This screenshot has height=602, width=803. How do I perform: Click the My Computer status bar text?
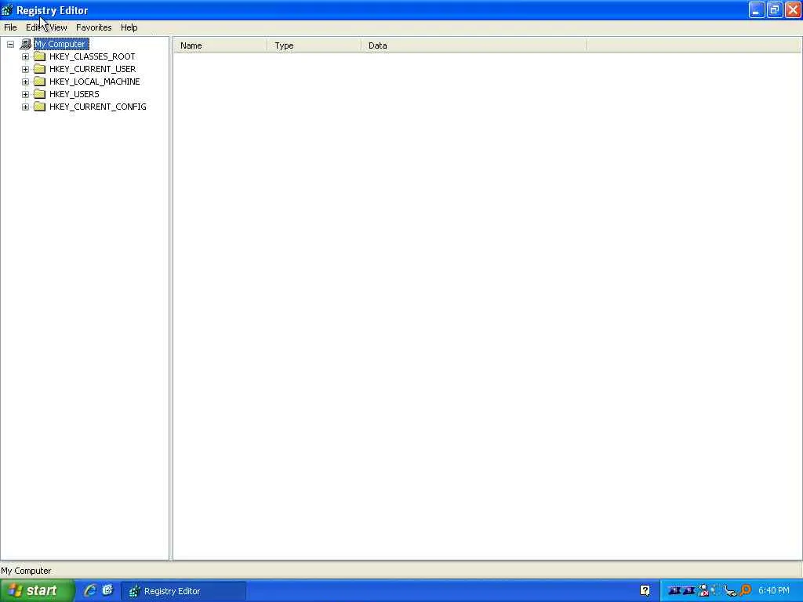point(26,571)
